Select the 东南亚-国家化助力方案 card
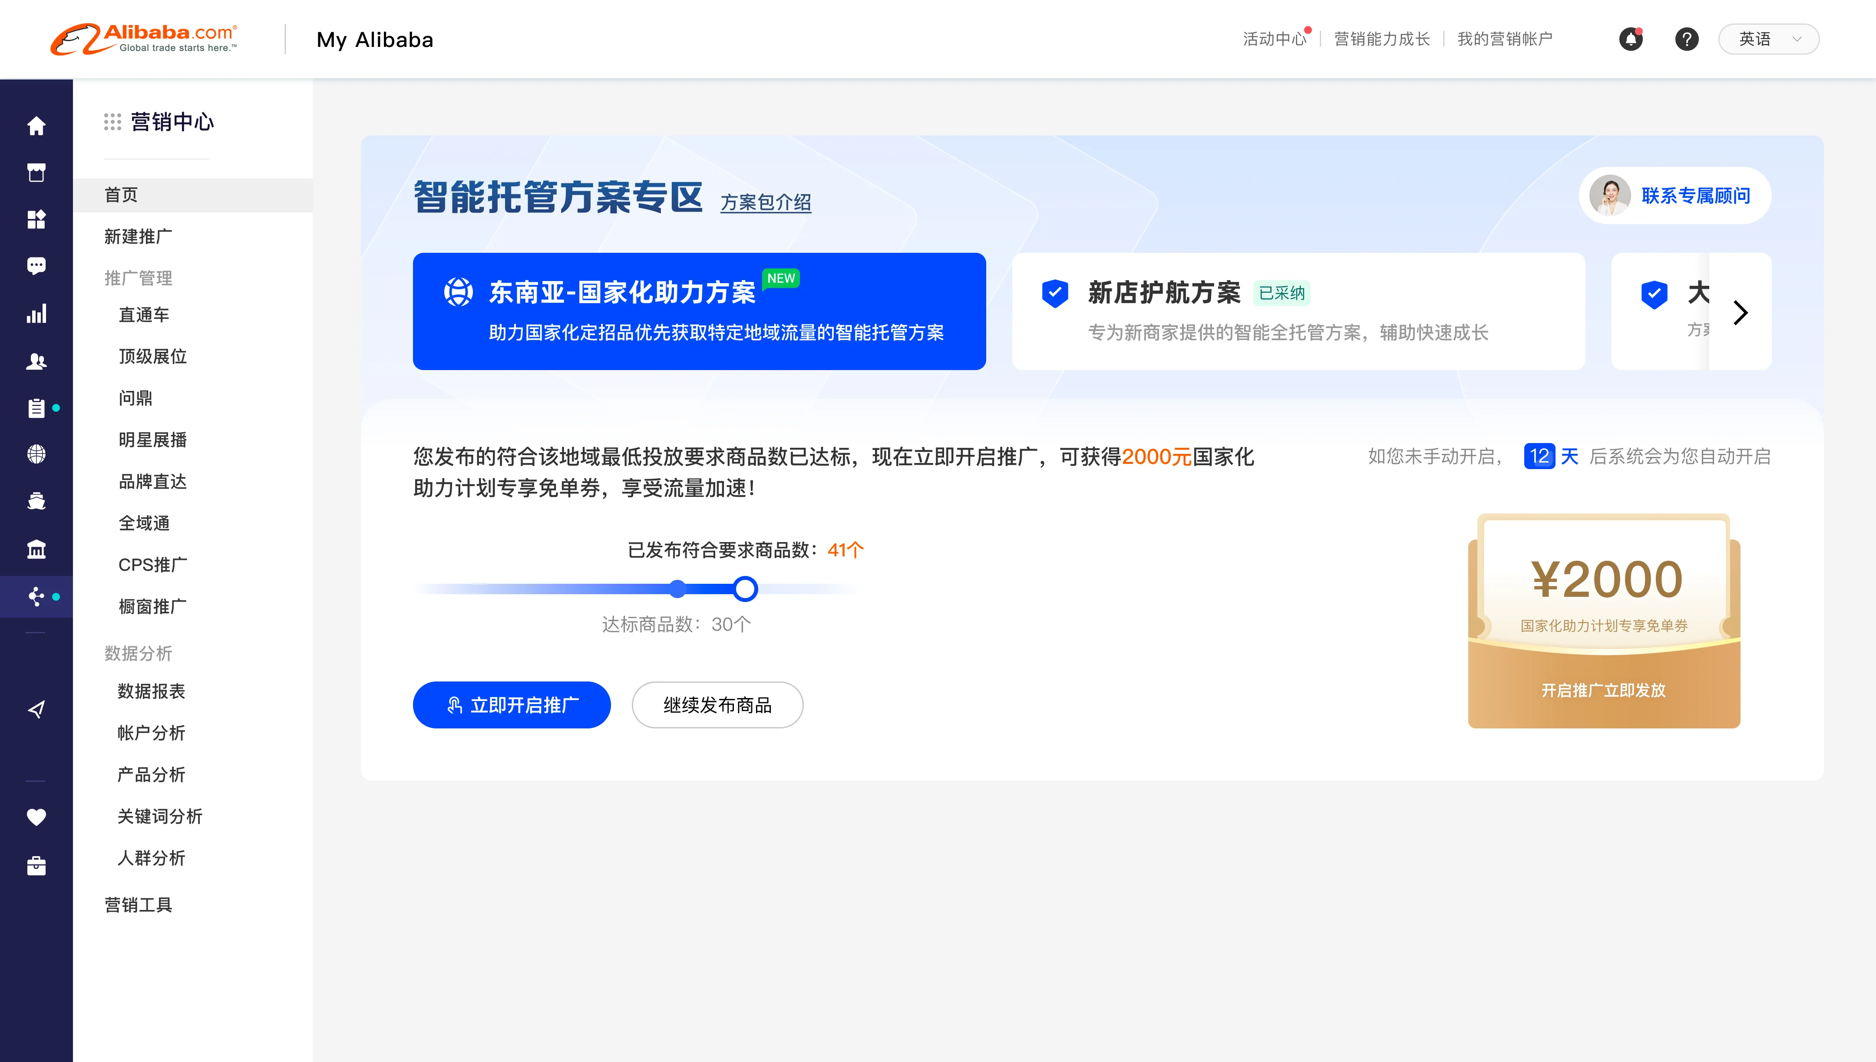1876x1062 pixels. [x=698, y=311]
